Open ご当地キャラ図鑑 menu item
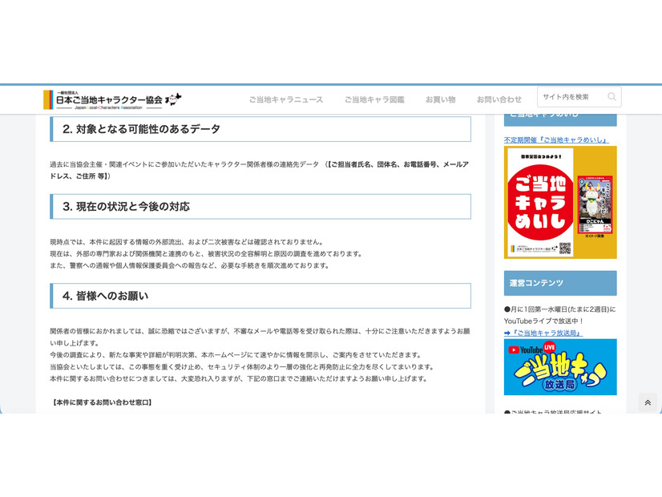 coord(374,99)
